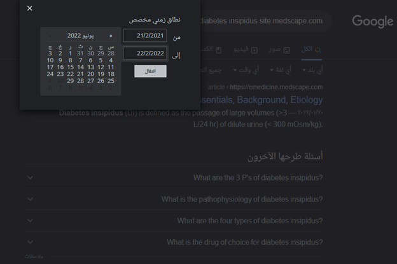
Task: Switch to the 'صور' Images tab
Action: click(279, 49)
